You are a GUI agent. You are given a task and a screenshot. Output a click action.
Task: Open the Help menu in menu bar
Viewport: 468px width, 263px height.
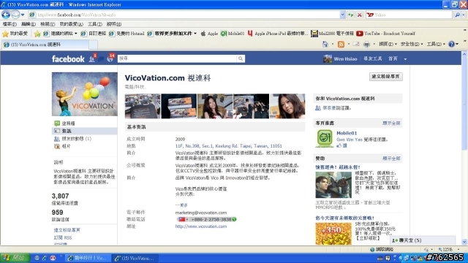click(x=114, y=24)
